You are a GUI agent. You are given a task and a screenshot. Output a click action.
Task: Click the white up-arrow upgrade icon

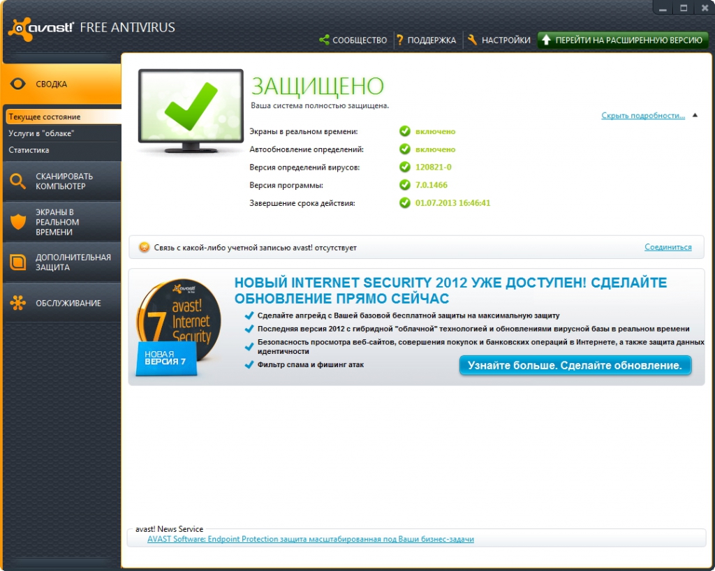click(x=546, y=40)
